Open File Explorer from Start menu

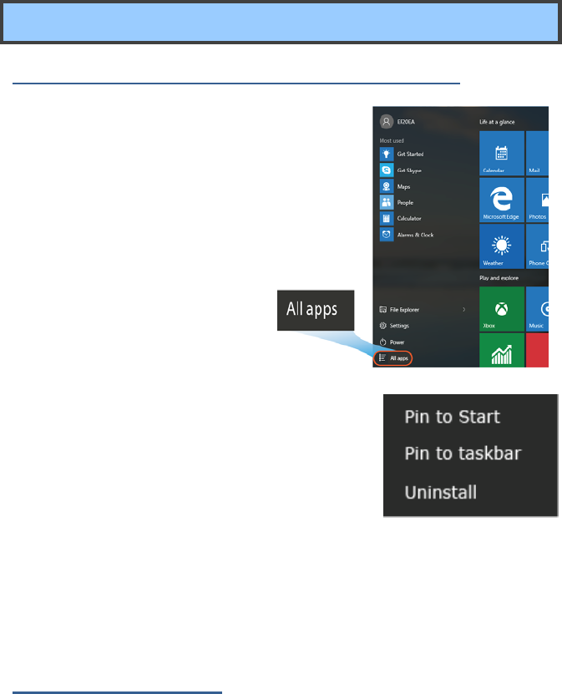click(399, 309)
